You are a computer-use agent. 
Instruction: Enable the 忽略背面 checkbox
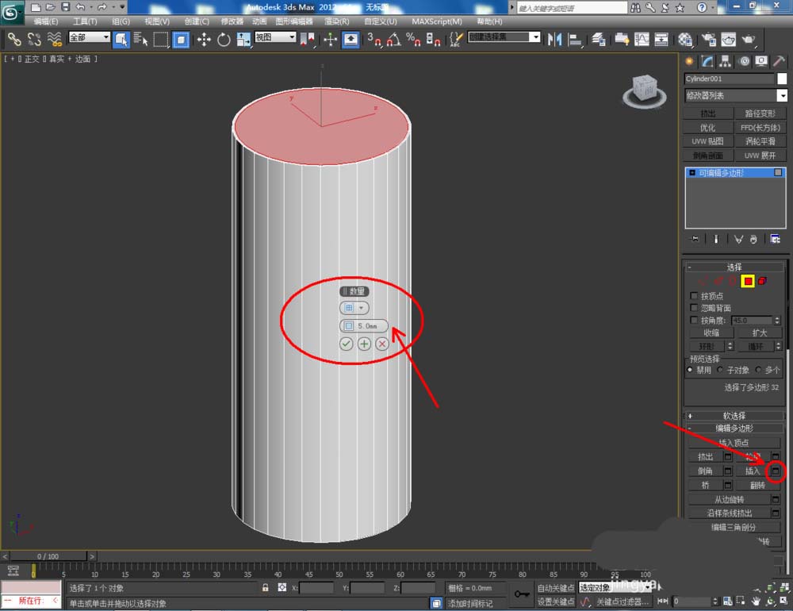(694, 308)
